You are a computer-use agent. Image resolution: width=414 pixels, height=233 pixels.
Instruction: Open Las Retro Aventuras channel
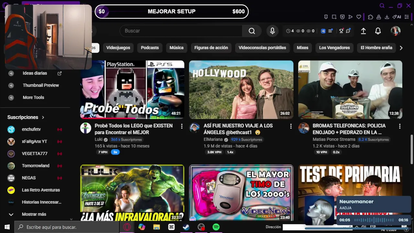click(41, 190)
